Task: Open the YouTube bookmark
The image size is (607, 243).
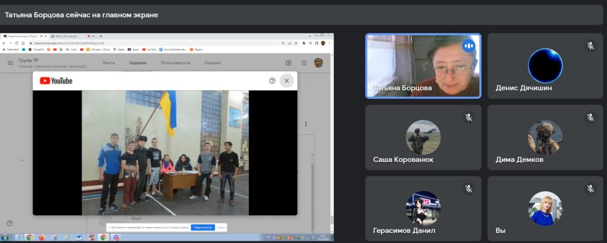Action: pos(149,50)
